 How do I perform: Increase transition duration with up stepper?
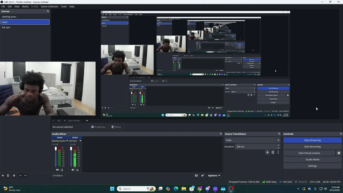tap(278, 145)
